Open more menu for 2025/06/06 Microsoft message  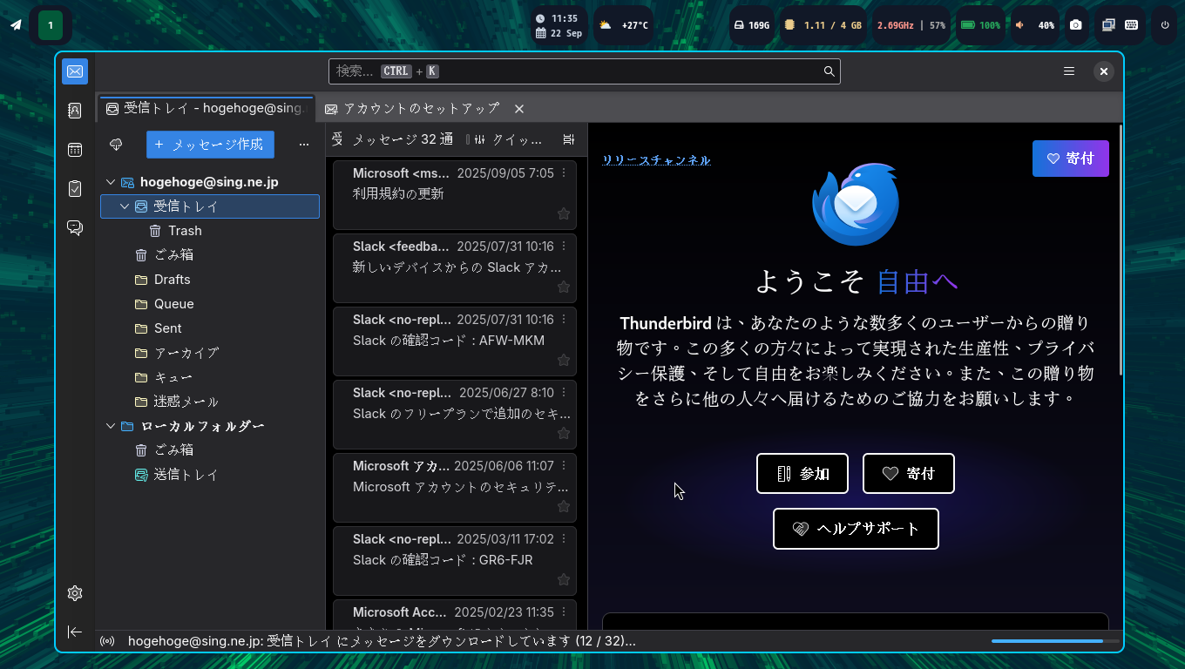pyautogui.click(x=564, y=466)
